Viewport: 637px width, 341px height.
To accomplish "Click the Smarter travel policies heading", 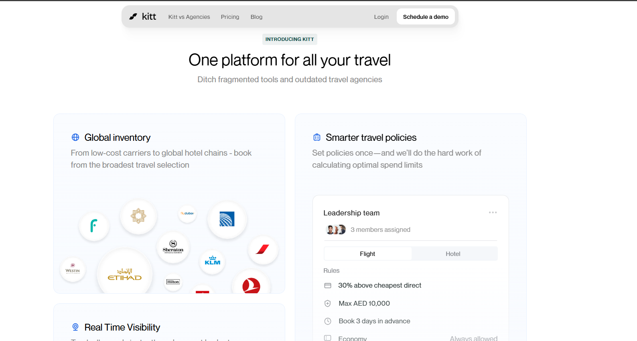I will pos(371,138).
